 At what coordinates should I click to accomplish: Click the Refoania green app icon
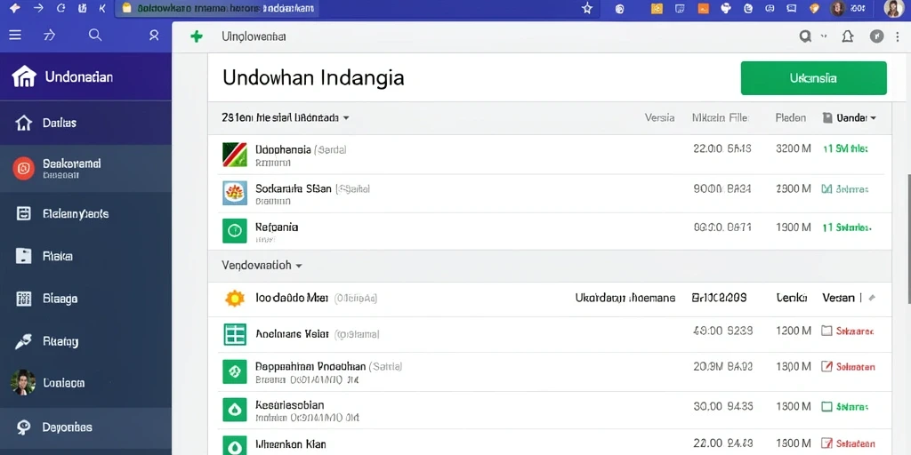235,230
